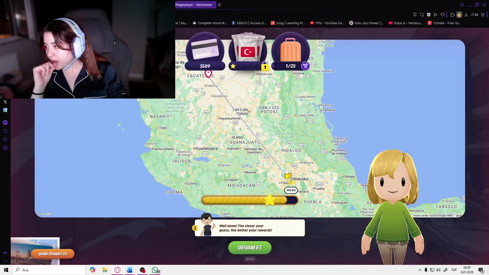Open the Y2meta - Free Yo... bookmark
Screen dimensions: 489x275
point(444,23)
